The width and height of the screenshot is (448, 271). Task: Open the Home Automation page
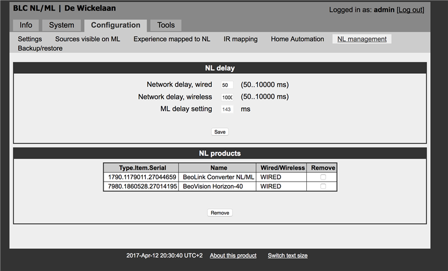297,39
